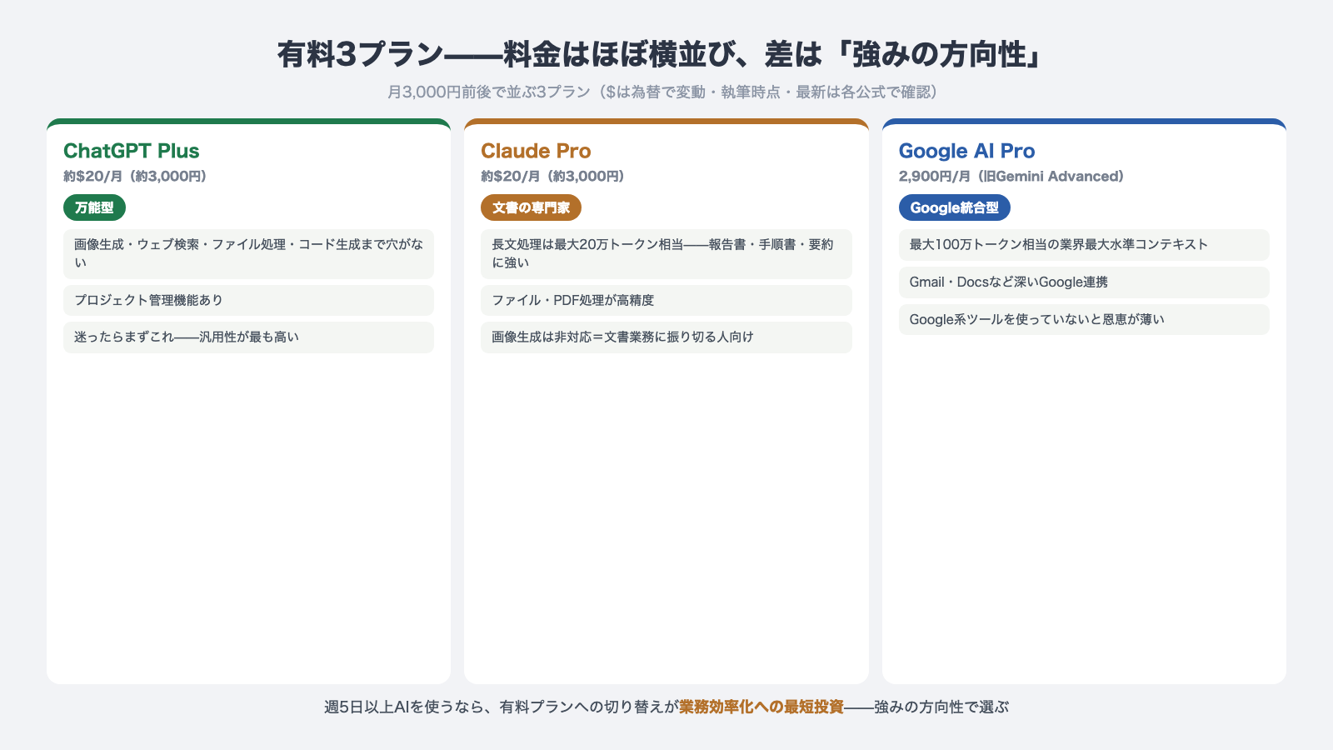Image resolution: width=1333 pixels, height=750 pixels.
Task: Select the row プロジェクト管理機能あり
Action: (x=248, y=300)
